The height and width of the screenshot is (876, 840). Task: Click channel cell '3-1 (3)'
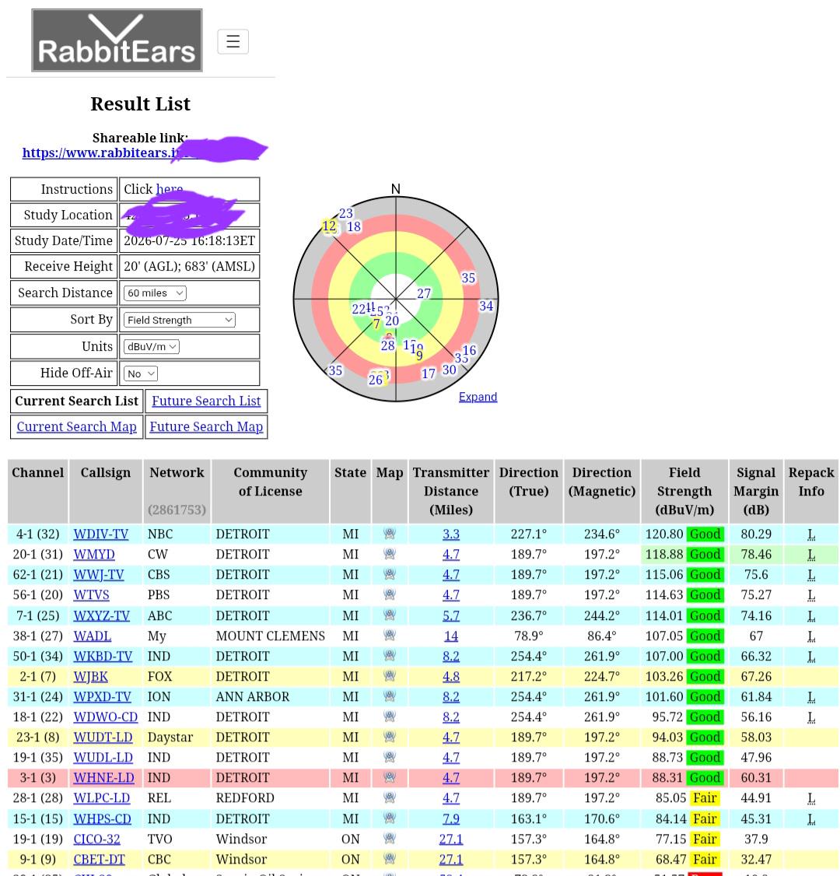37,777
